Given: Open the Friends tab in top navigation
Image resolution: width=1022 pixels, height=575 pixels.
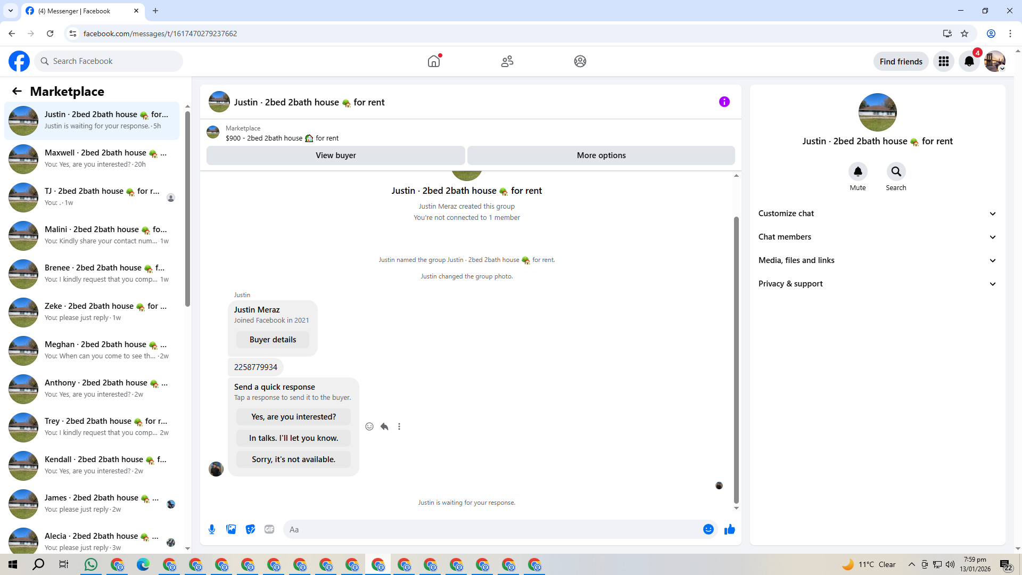Looking at the screenshot, I should point(507,61).
